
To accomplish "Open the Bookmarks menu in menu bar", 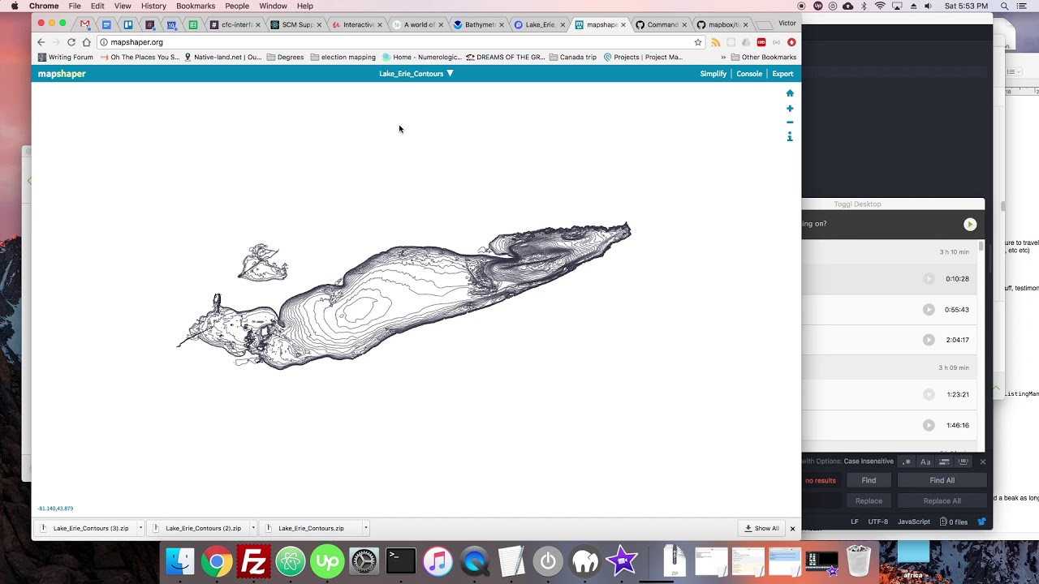I will (x=196, y=6).
